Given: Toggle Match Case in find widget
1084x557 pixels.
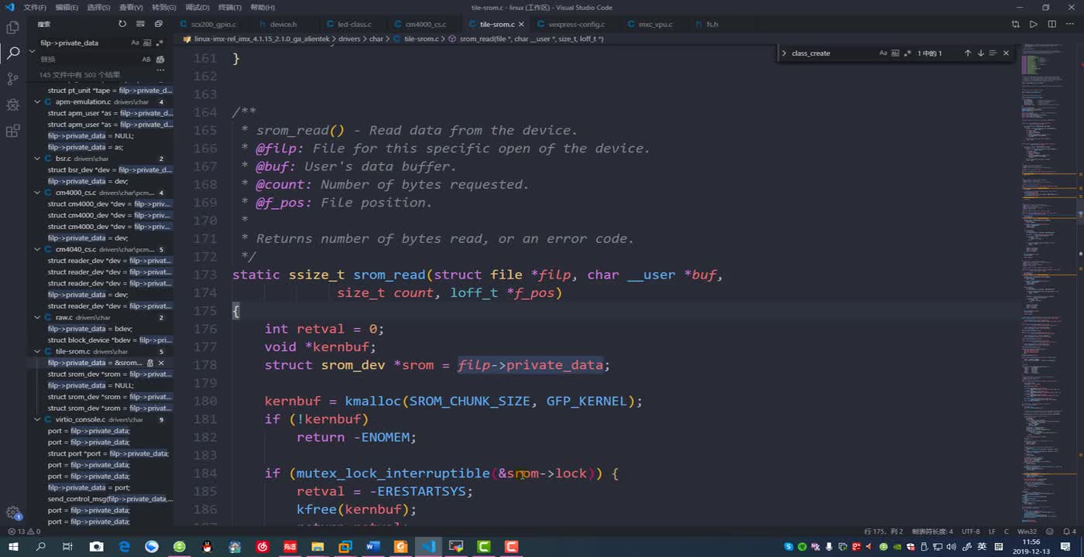Looking at the screenshot, I should [883, 53].
